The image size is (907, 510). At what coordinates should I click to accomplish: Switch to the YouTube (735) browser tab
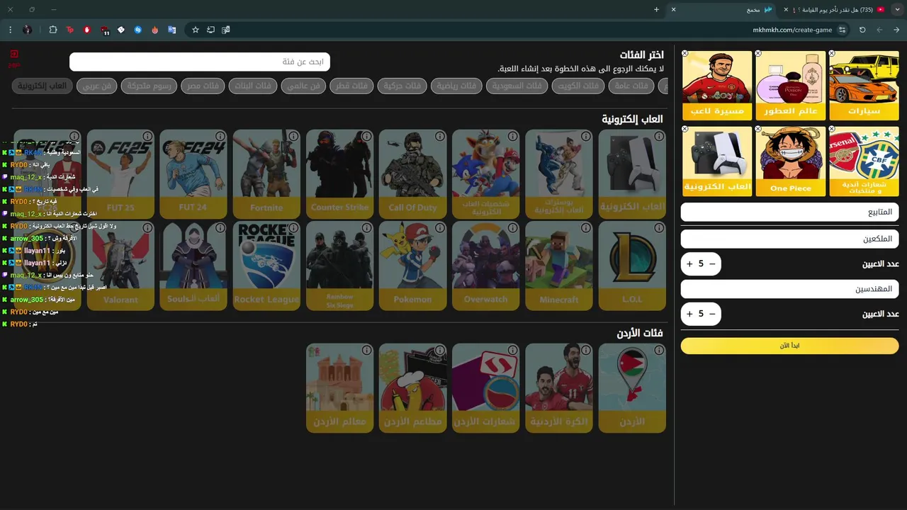coord(839,9)
